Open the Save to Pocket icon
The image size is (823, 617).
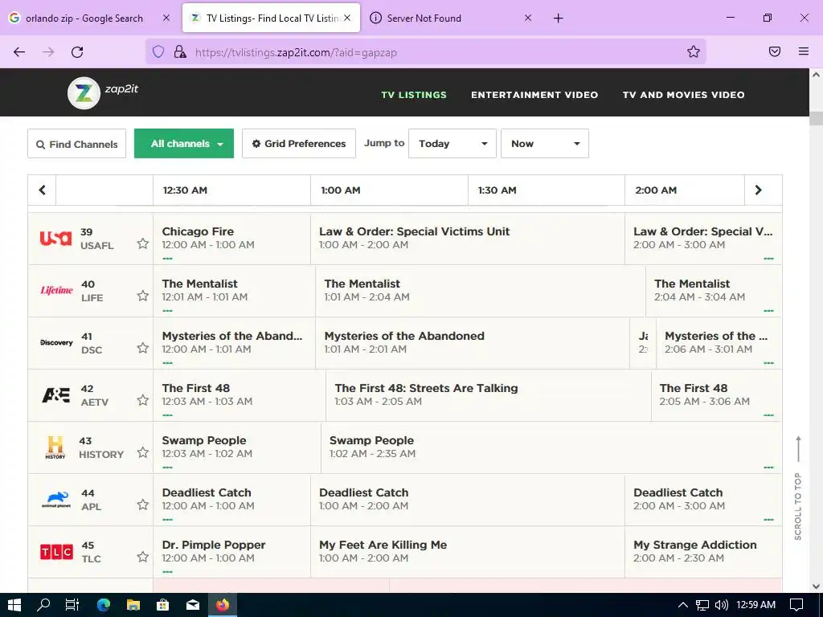pos(774,51)
